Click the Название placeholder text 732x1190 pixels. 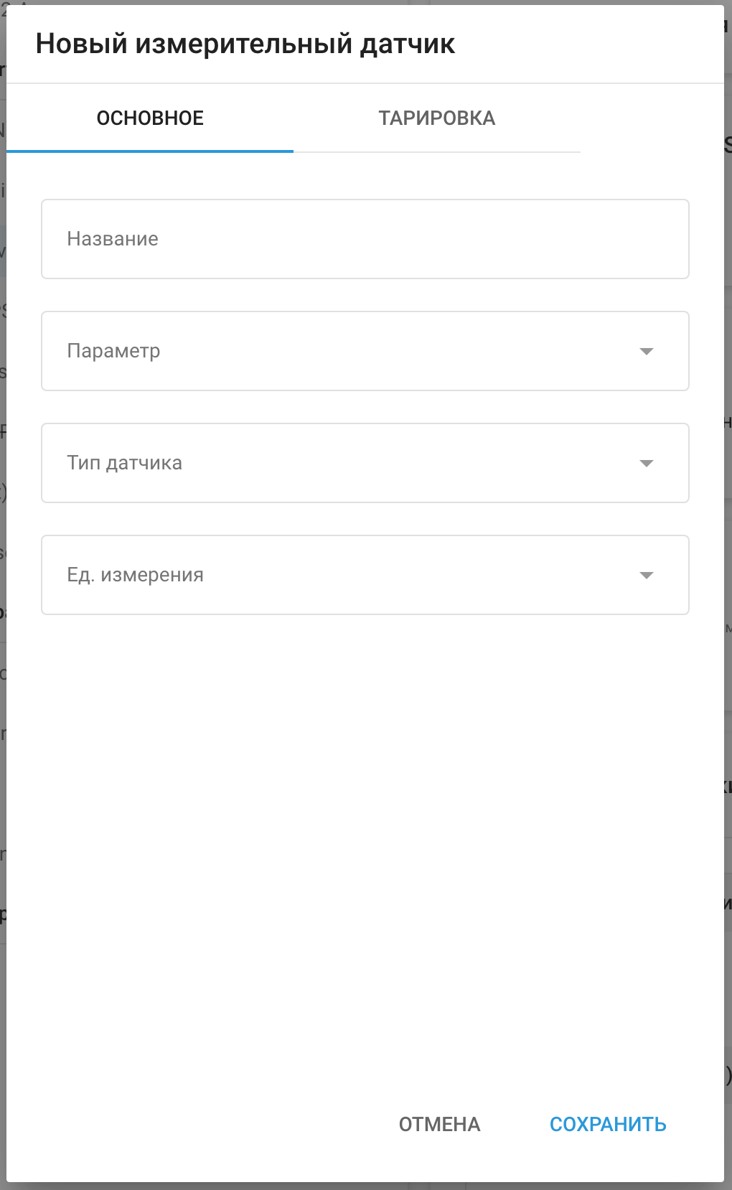[113, 239]
